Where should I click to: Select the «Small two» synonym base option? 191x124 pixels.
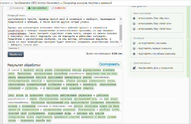tap(134, 29)
